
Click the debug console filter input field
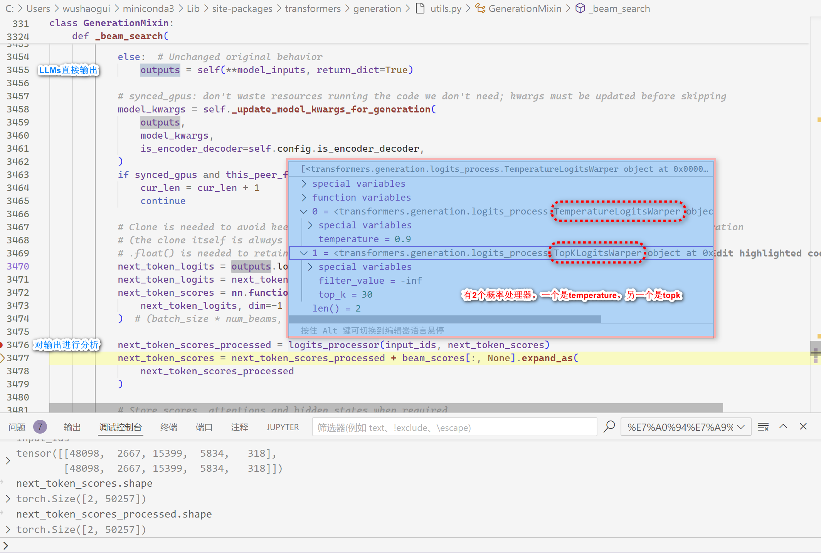coord(454,427)
